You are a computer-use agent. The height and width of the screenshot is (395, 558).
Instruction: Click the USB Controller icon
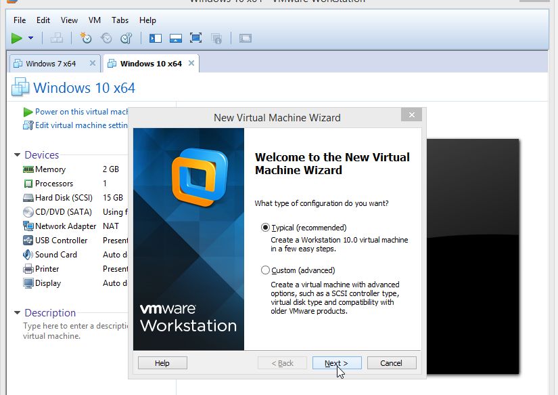pos(28,241)
